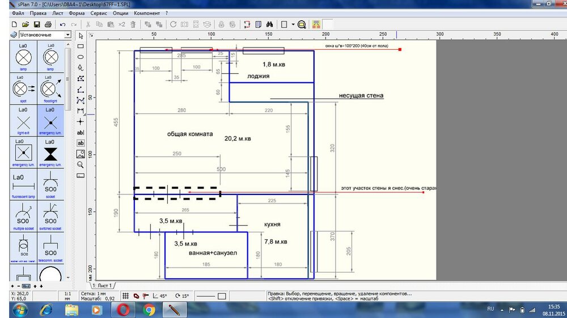Select the ellipse drawing tool

(81, 57)
